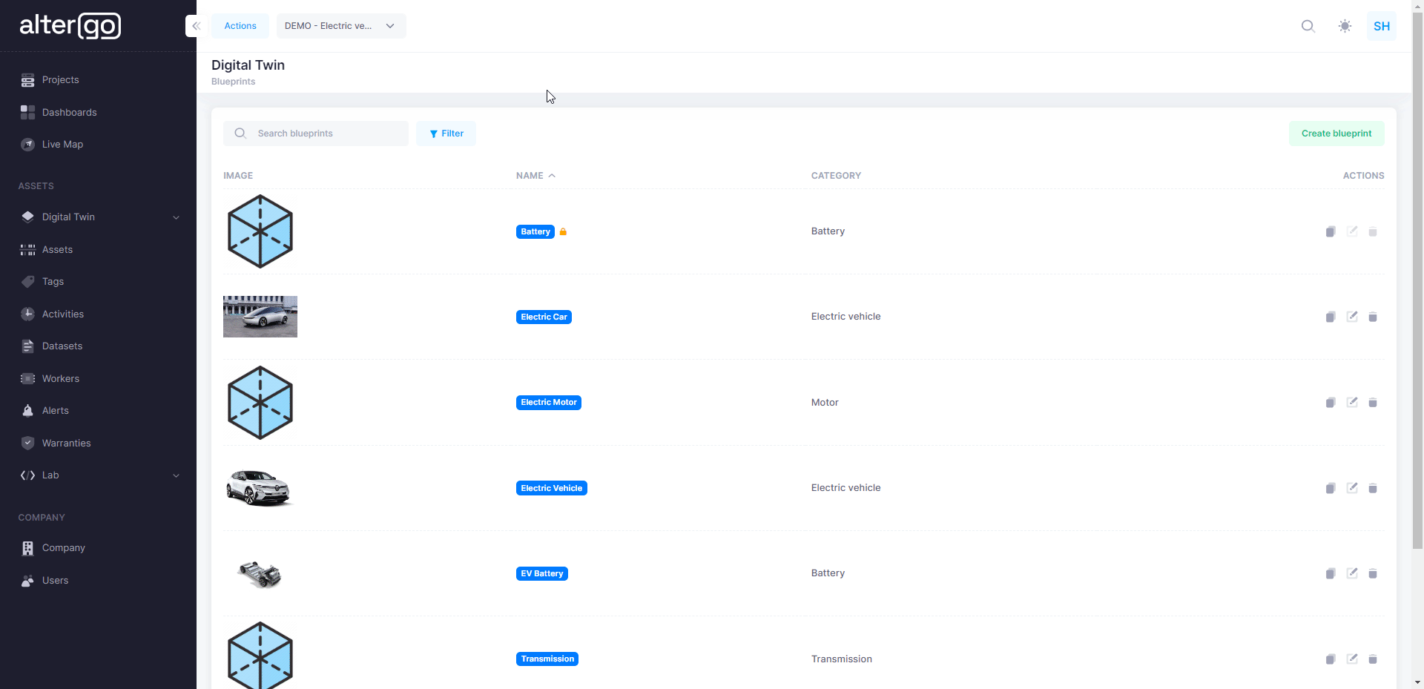
Task: Collapse the sidebar with double-chevron button
Action: [x=196, y=26]
